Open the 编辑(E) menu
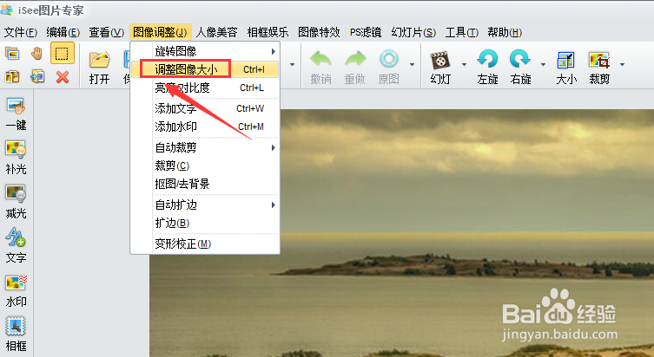 (x=63, y=32)
